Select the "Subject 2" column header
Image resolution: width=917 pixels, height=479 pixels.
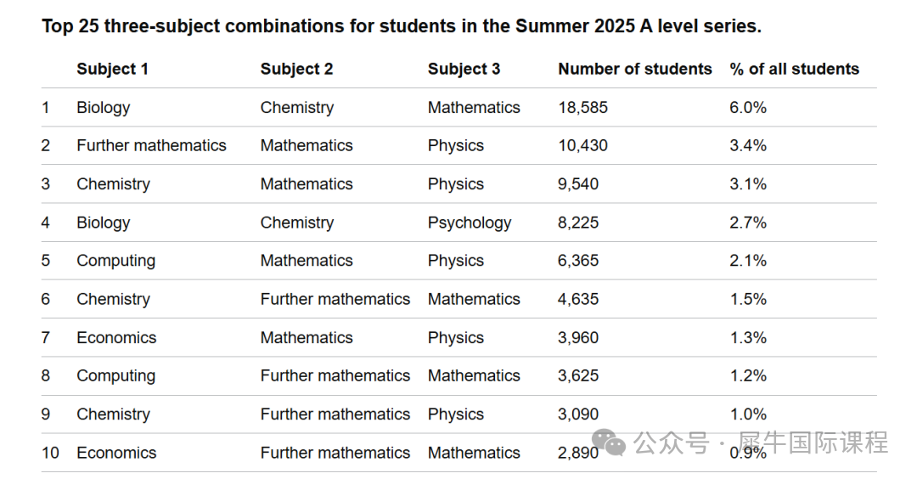[x=296, y=70]
